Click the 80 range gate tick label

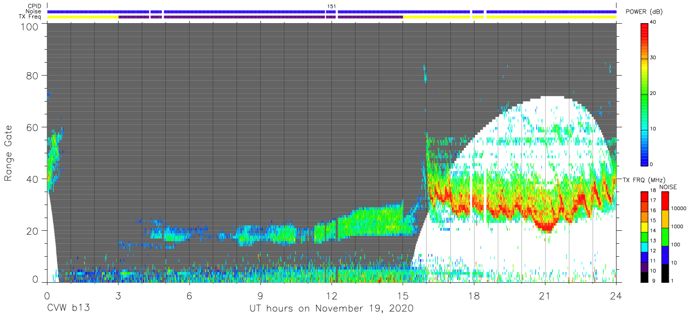pyautogui.click(x=31, y=76)
